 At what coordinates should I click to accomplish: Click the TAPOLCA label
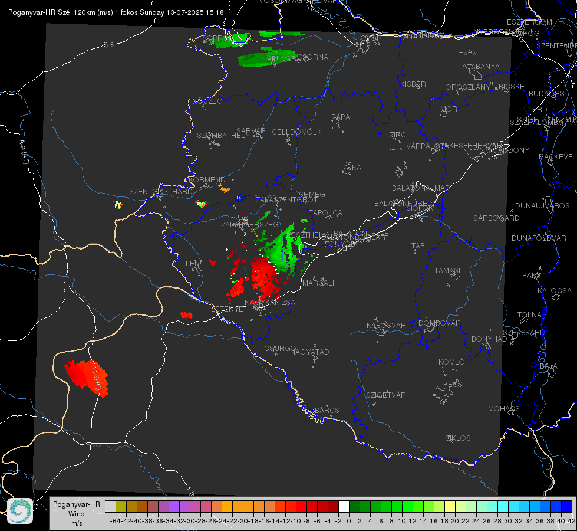pos(326,213)
